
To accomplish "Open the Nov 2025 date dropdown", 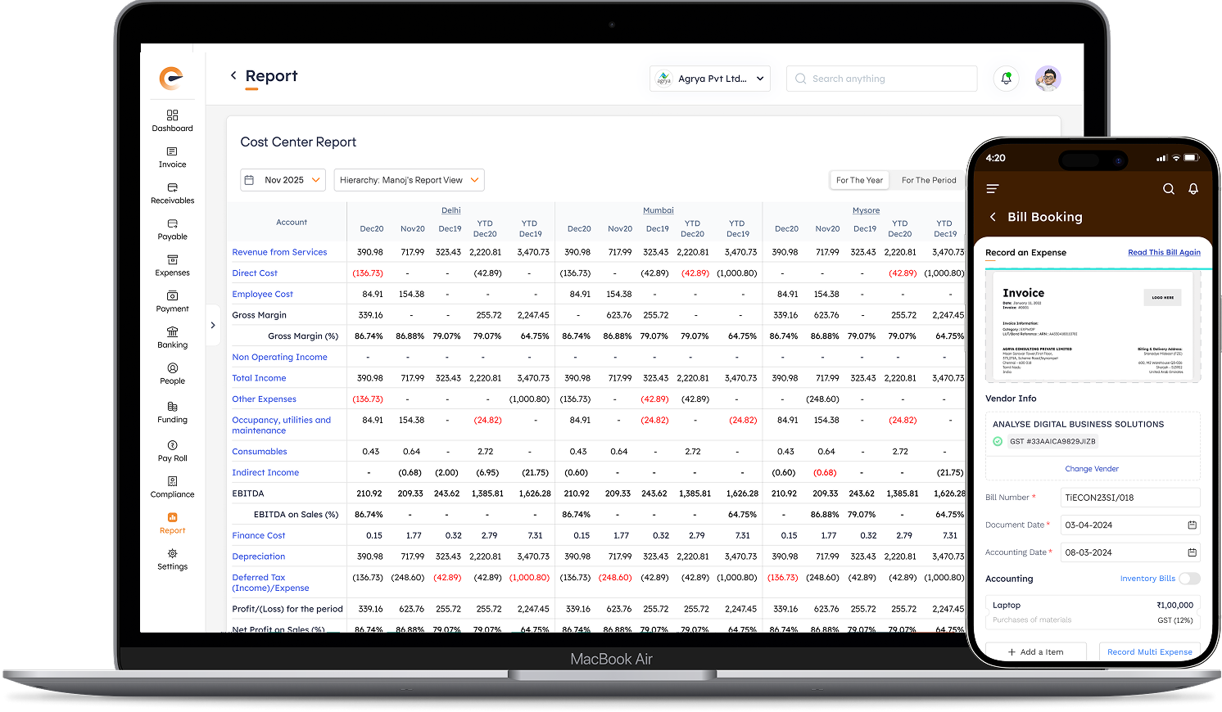I will [283, 180].
